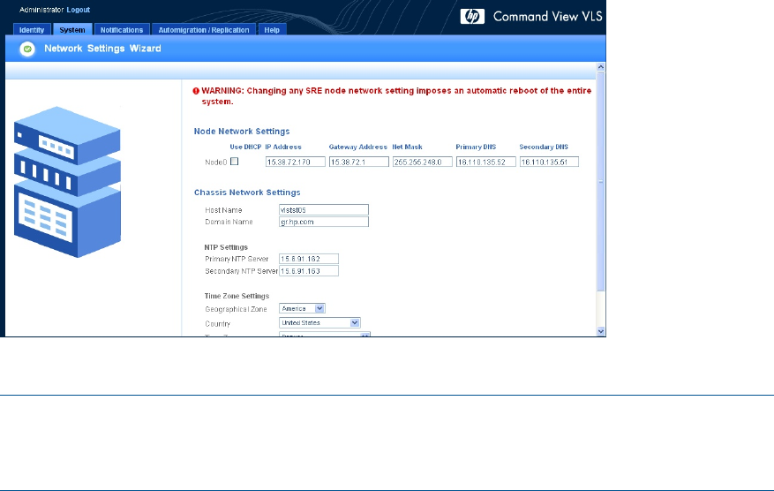774x491 pixels.
Task: Click the Time Zone Settings label
Action: (237, 296)
